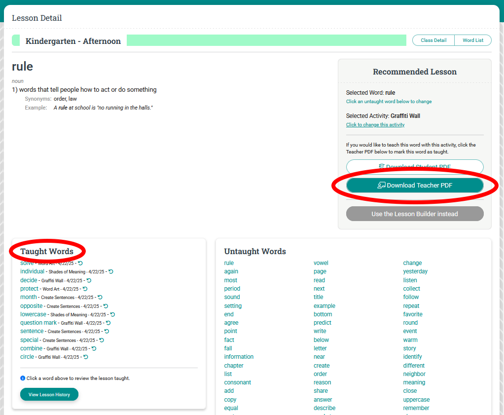Click the undo icon beside 'individual'

111,271
